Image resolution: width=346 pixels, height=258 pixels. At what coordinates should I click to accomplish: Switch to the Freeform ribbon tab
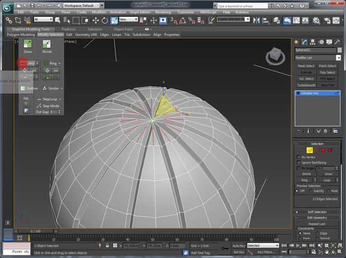69,28
